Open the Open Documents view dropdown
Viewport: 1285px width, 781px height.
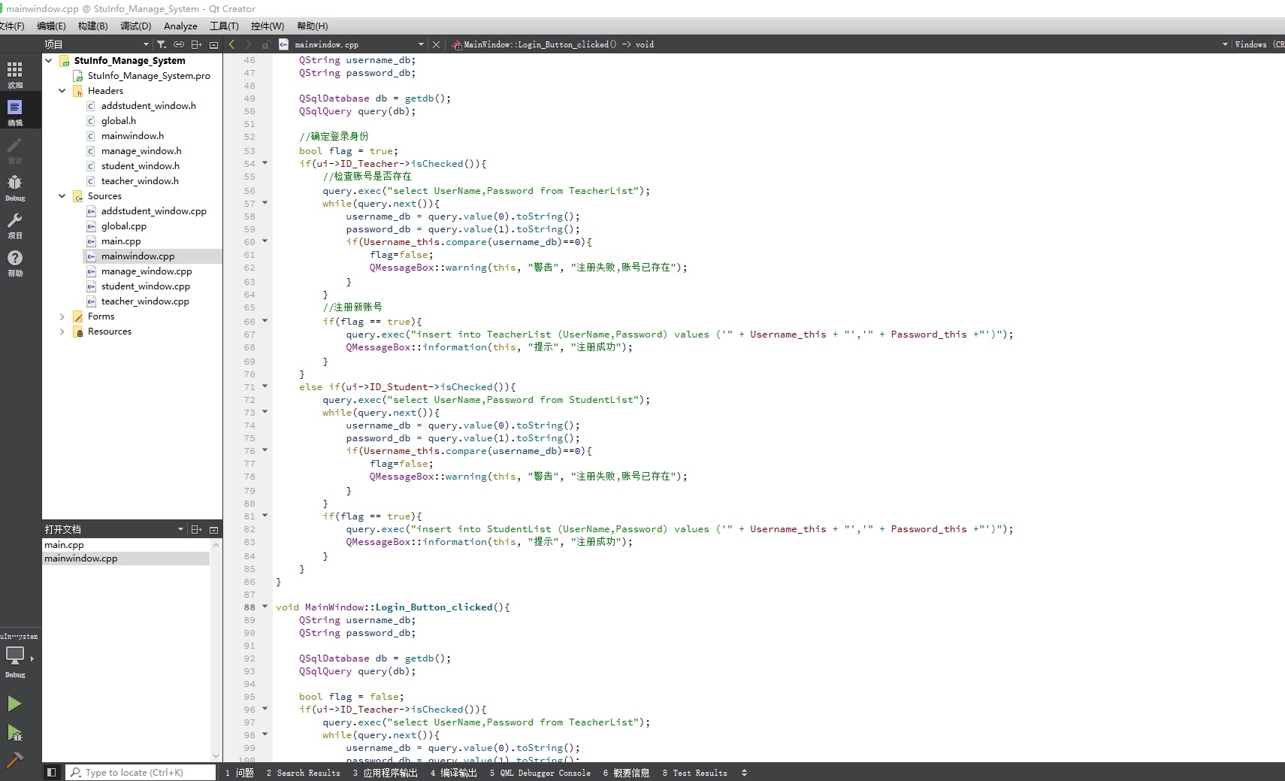[x=114, y=529]
